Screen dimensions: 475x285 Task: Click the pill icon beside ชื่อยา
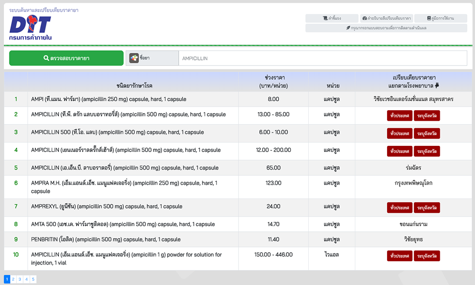click(134, 58)
